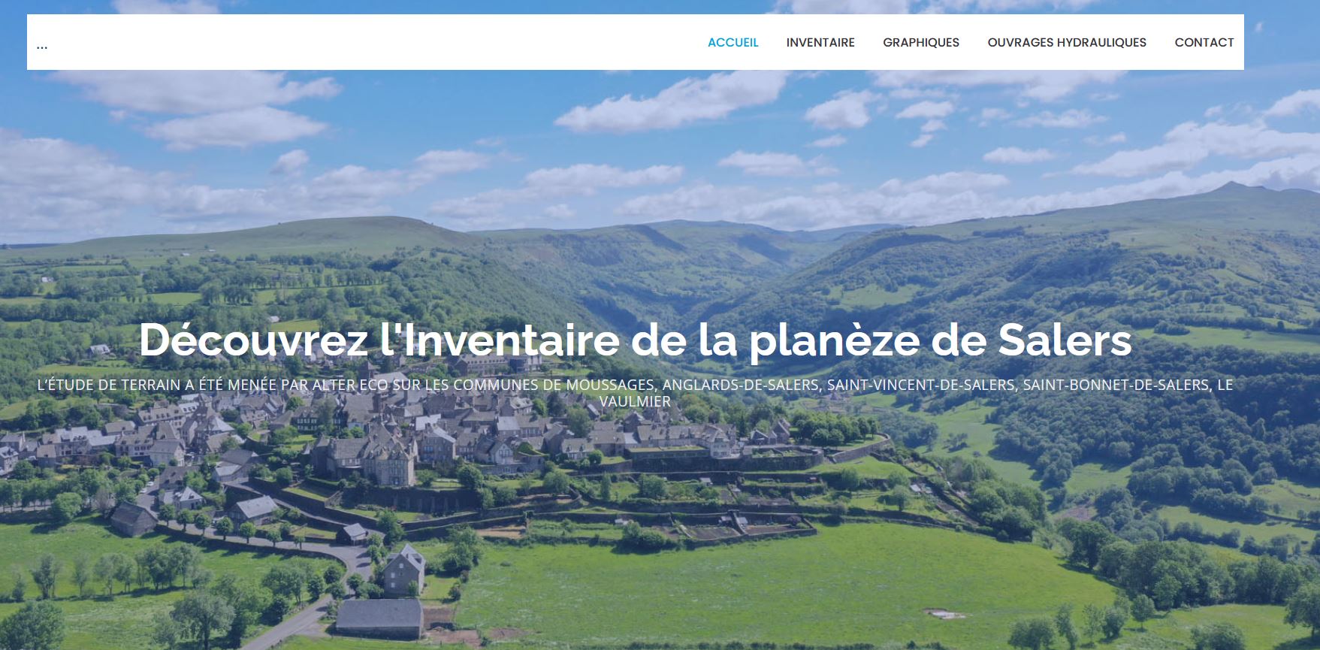Open the Graphiques section
This screenshot has height=650, width=1320.
921,43
